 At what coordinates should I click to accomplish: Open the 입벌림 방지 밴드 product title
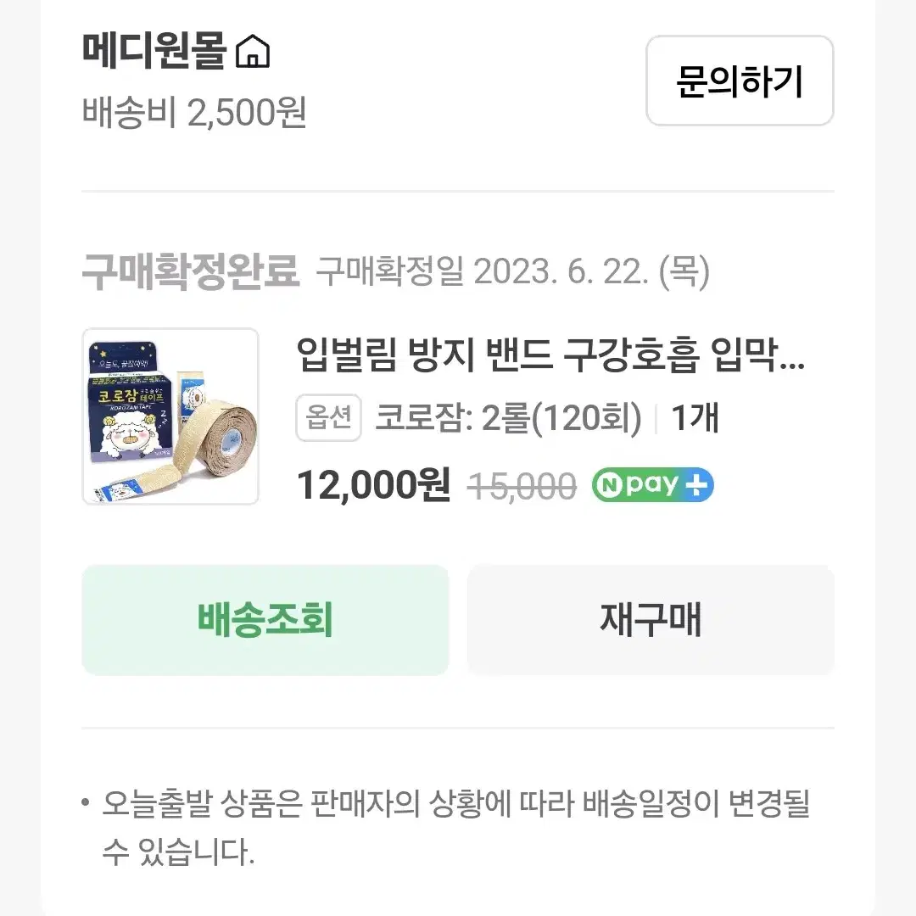point(551,355)
